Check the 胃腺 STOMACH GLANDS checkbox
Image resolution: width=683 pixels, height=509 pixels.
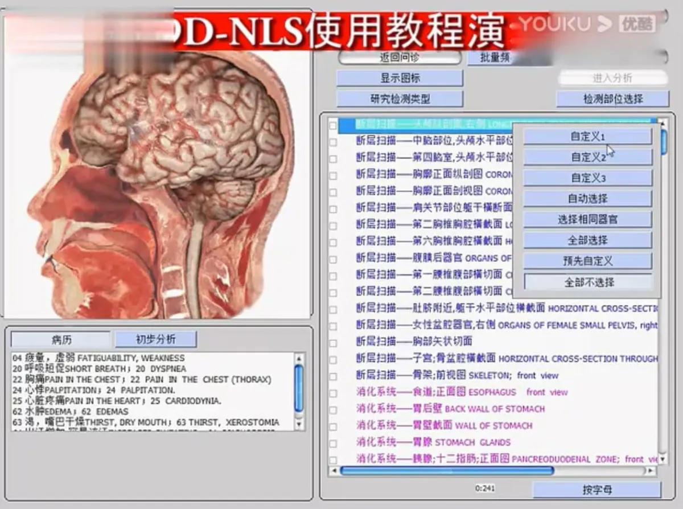tap(333, 442)
